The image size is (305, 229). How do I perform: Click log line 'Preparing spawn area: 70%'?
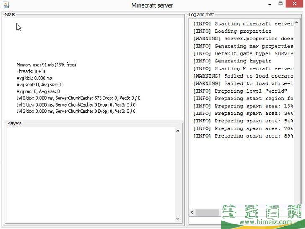[243, 128]
